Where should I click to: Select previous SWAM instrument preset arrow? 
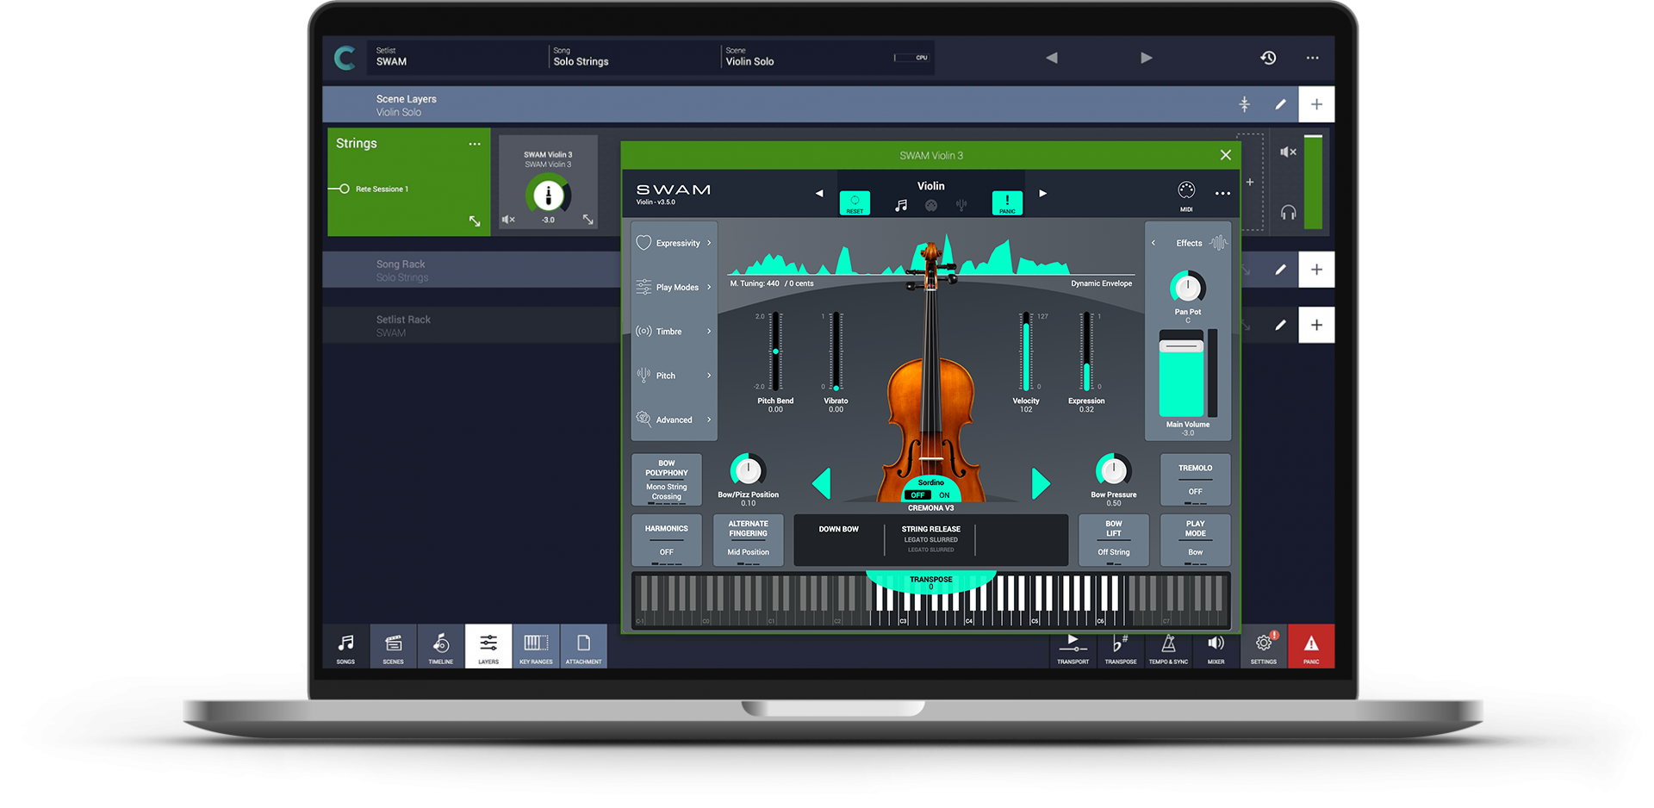point(819,193)
